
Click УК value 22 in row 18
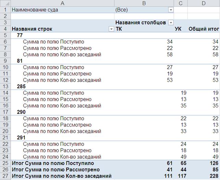[184, 118]
